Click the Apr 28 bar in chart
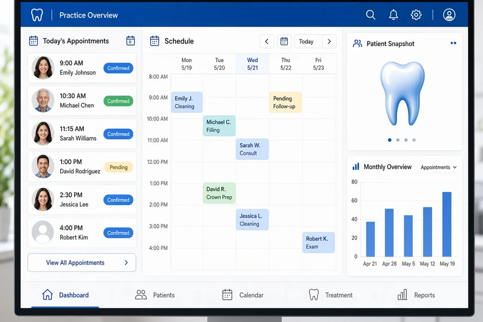Viewport: 483px width, 322px height. coord(389,232)
